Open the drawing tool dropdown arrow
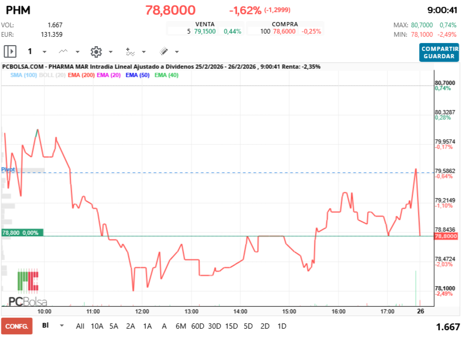Screen dimensions: 467x337 [176, 51]
